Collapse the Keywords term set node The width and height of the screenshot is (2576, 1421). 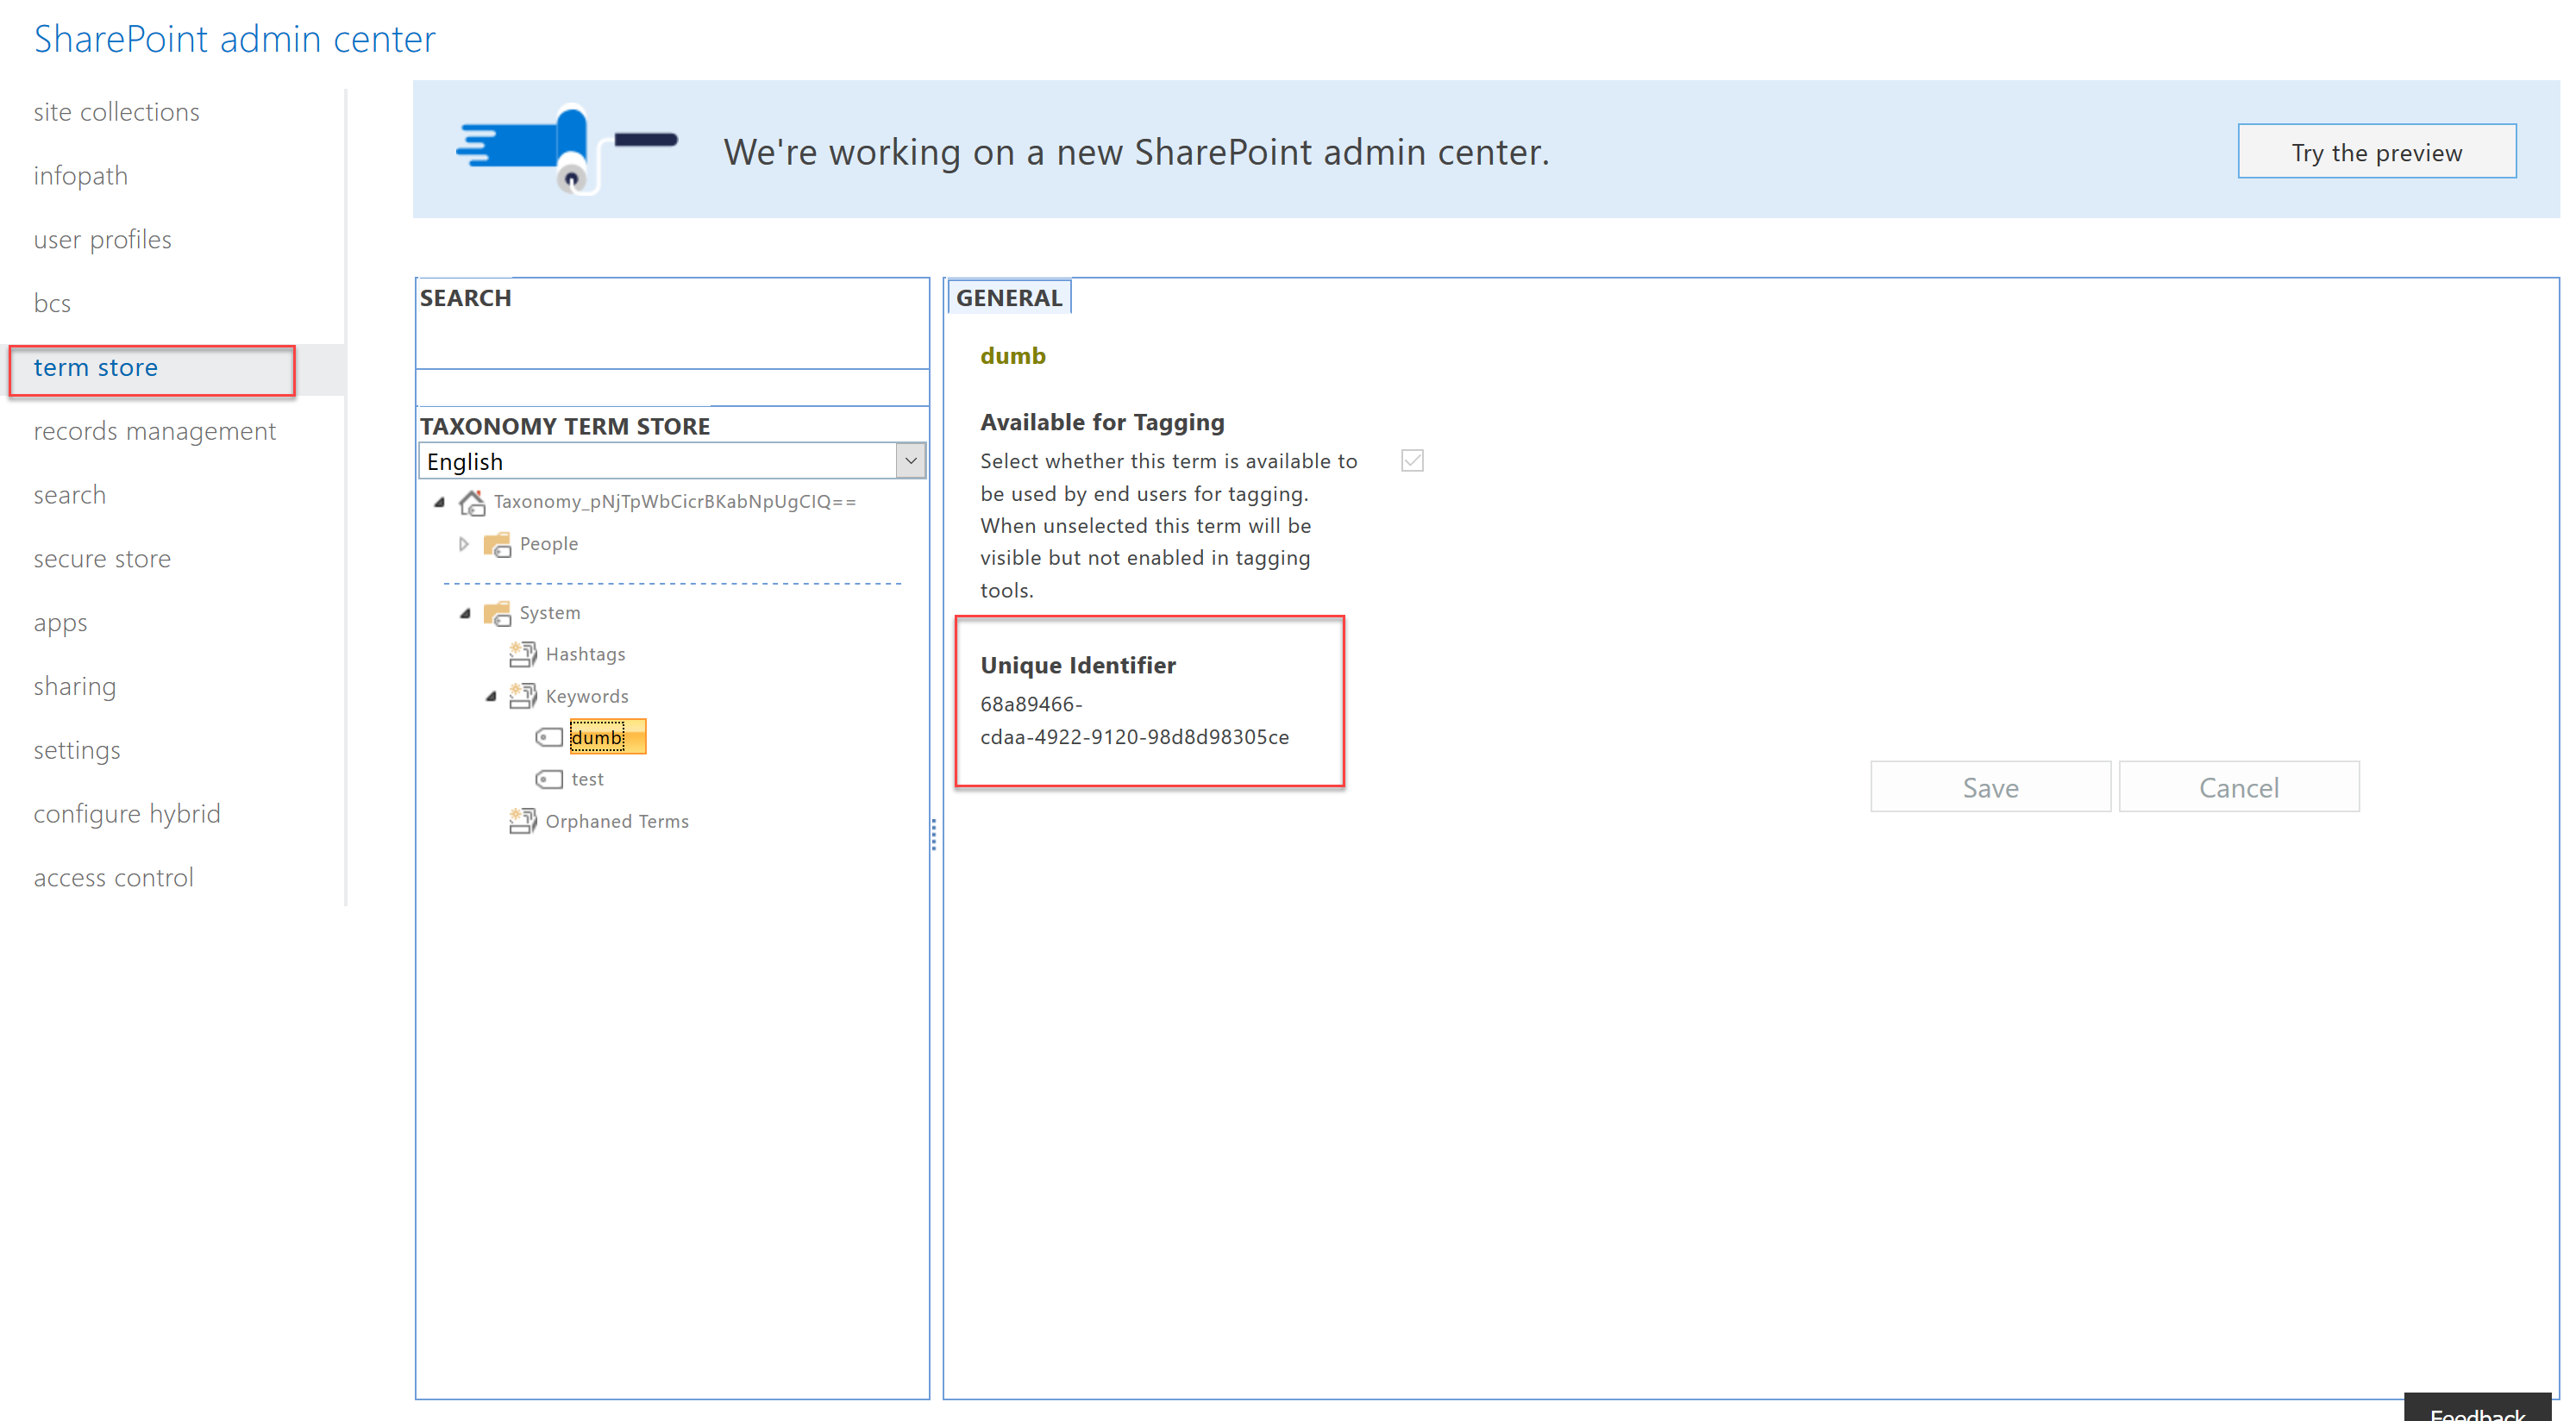(490, 697)
